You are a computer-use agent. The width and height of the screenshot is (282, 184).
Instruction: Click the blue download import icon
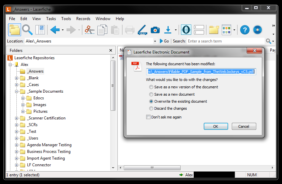click(168, 30)
